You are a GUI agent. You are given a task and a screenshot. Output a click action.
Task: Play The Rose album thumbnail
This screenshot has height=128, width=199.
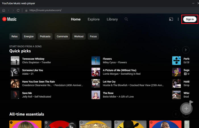click(x=96, y=95)
